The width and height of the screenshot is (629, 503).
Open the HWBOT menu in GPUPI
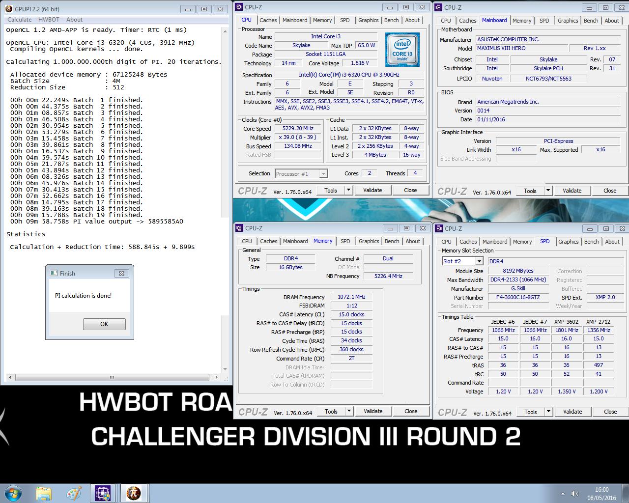coord(49,20)
